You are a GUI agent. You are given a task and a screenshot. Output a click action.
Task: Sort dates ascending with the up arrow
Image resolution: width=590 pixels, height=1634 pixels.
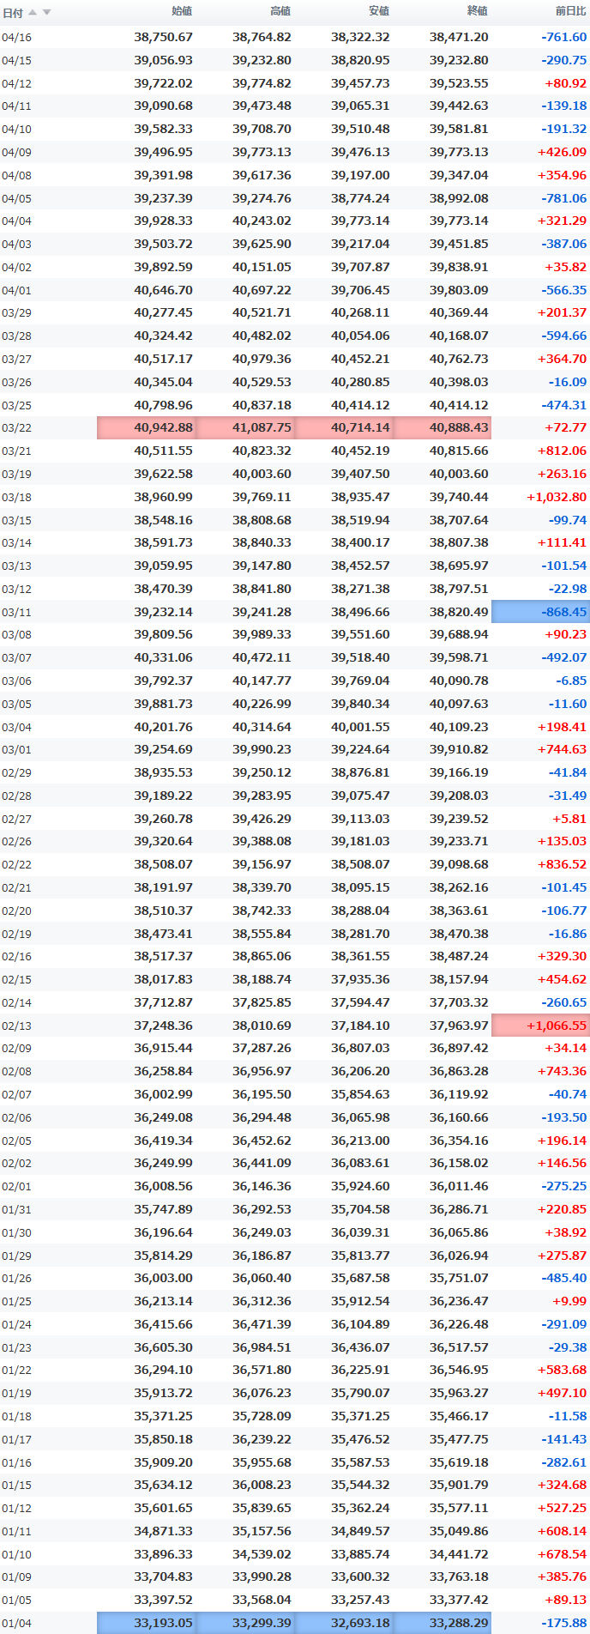(x=33, y=12)
